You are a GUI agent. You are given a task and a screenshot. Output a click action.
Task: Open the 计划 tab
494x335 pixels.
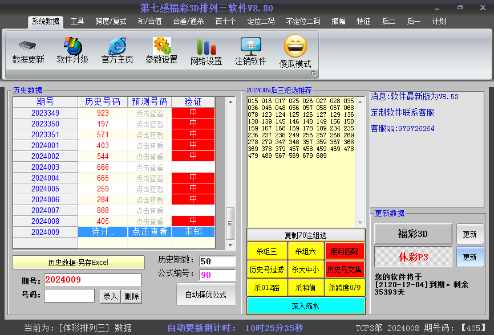(x=439, y=22)
